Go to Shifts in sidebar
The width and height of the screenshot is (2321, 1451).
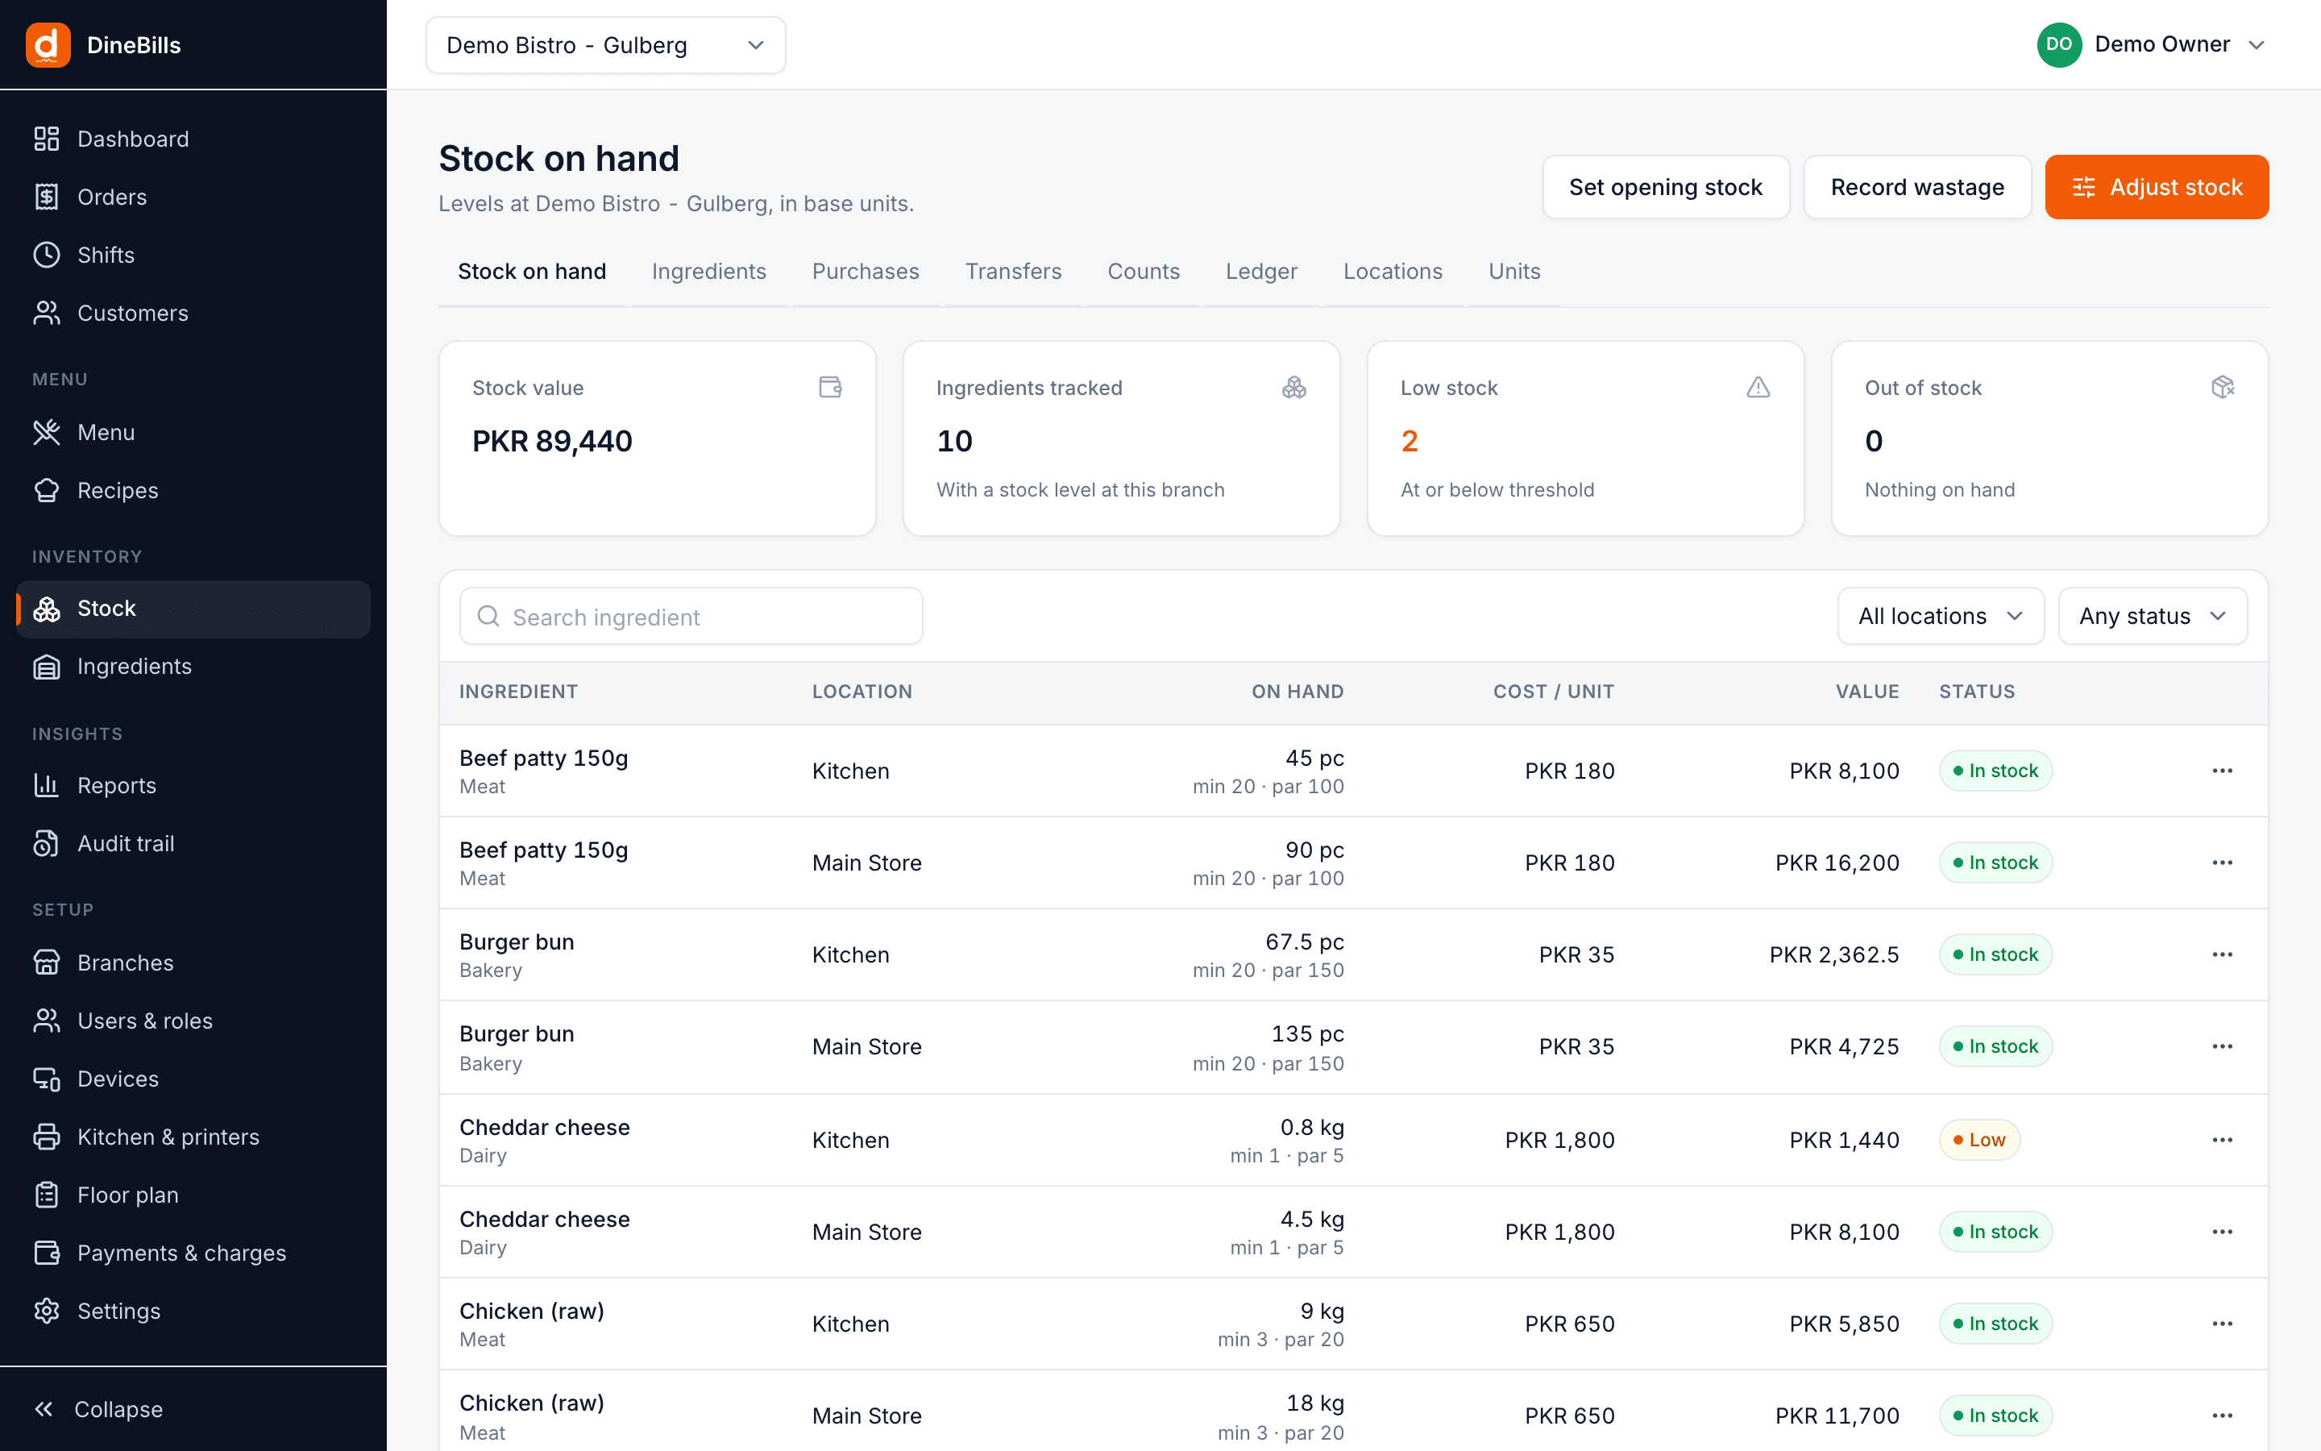tap(193, 256)
